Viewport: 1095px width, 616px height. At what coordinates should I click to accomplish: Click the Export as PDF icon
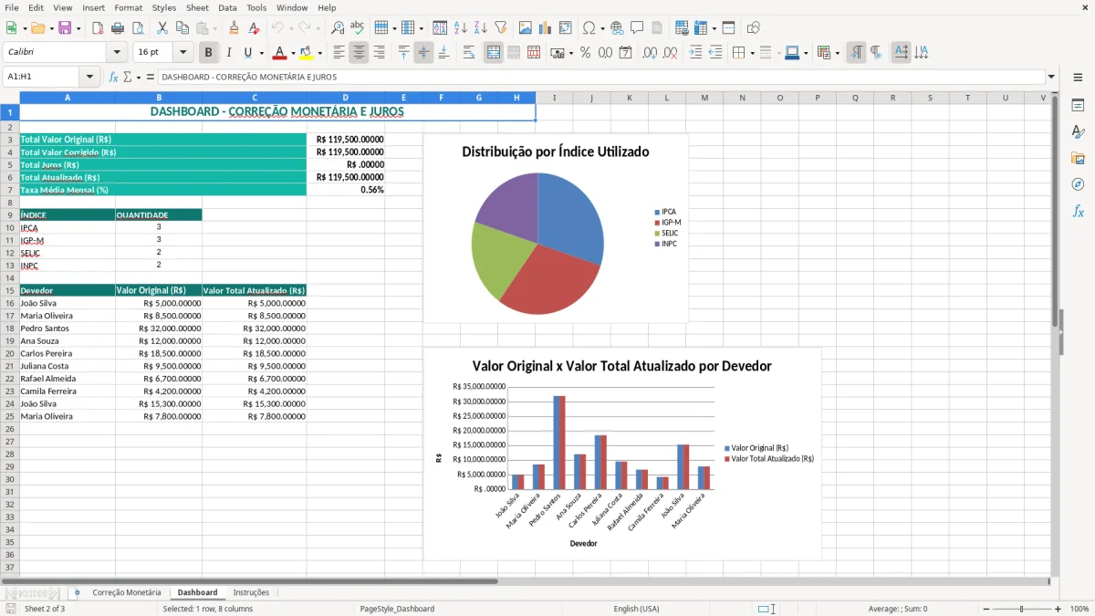click(98, 28)
